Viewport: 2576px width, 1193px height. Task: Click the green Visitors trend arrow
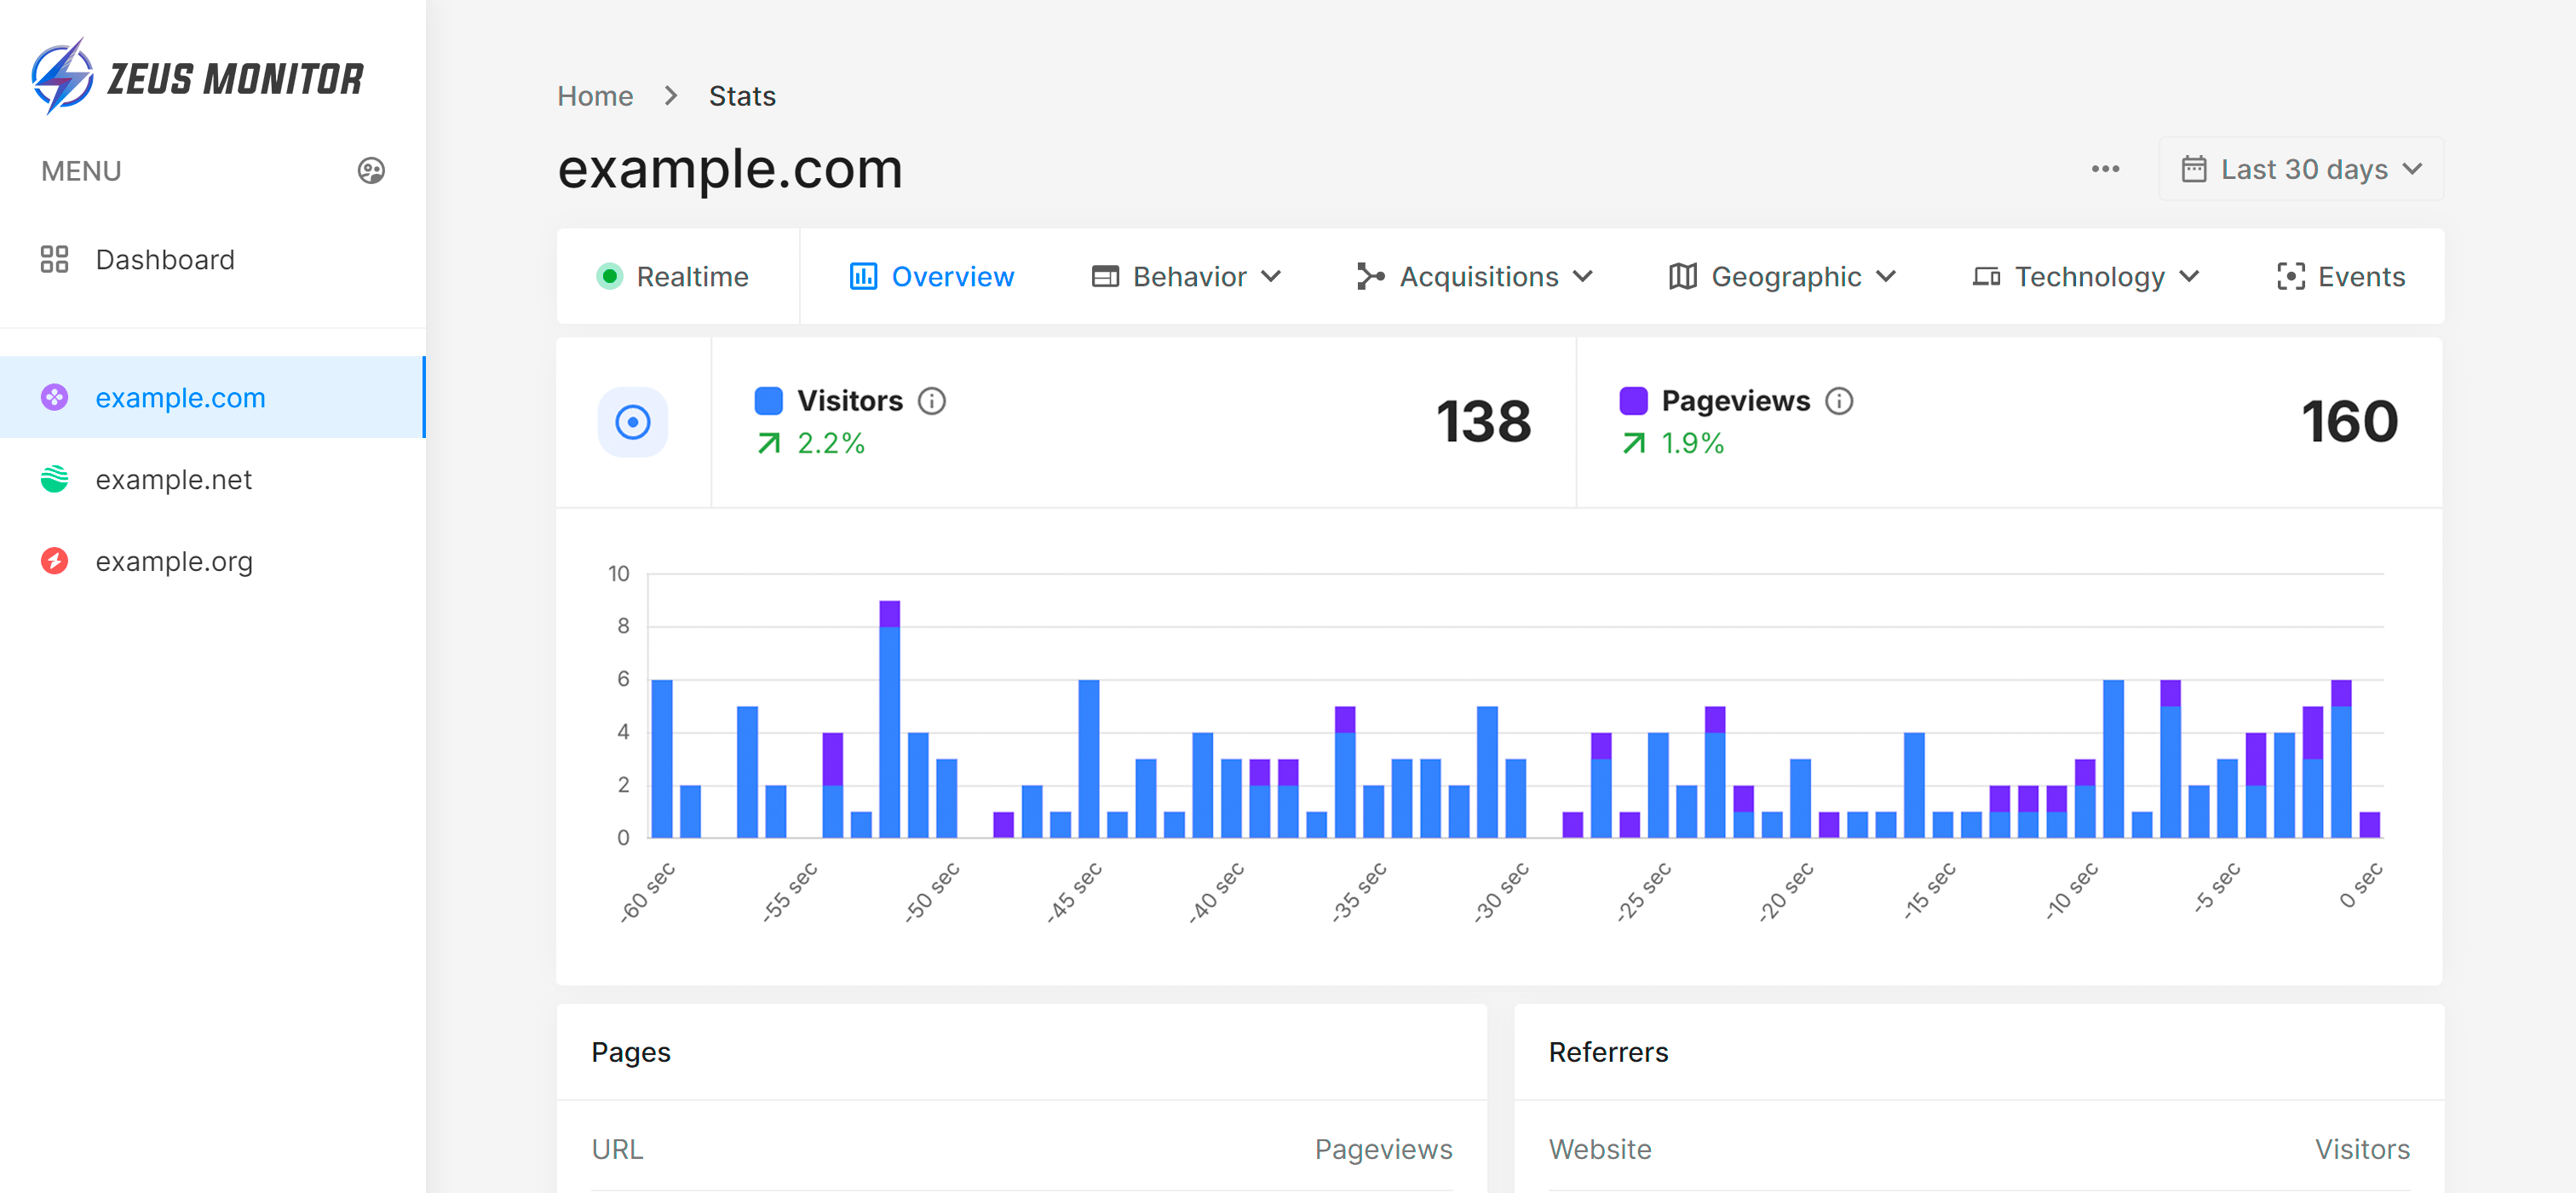coord(769,443)
